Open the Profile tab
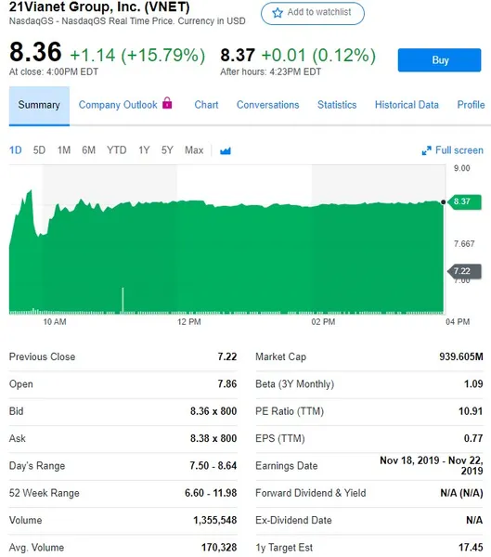Screen dimensions: 491x557 click(471, 105)
